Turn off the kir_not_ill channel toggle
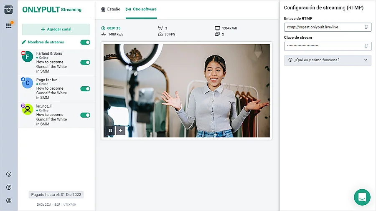376x211 pixels. [x=85, y=115]
